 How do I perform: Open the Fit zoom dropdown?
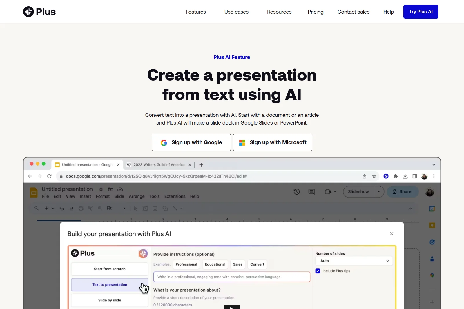124,208
